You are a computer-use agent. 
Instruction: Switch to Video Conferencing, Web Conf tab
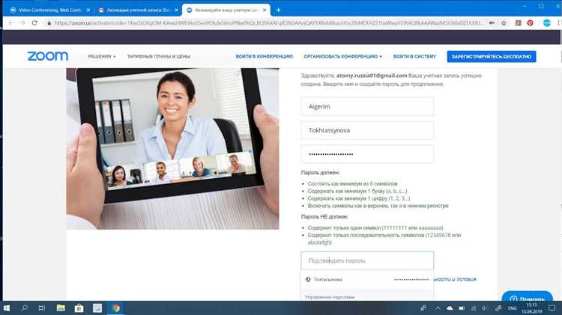[x=49, y=10]
